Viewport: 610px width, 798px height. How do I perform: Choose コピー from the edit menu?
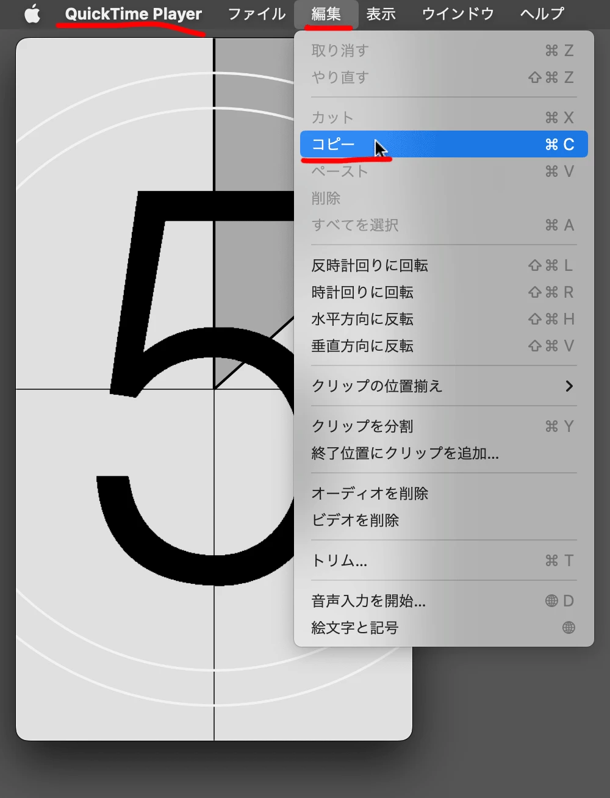[x=444, y=145]
